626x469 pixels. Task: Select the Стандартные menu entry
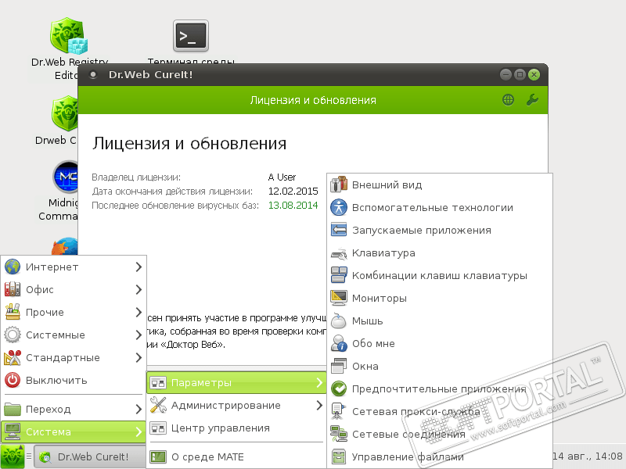tap(74, 358)
